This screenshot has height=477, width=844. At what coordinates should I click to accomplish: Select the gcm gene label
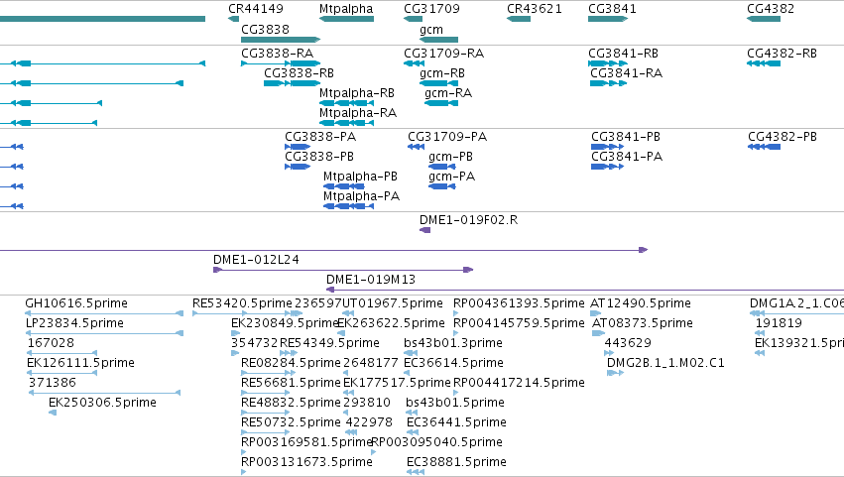click(431, 30)
